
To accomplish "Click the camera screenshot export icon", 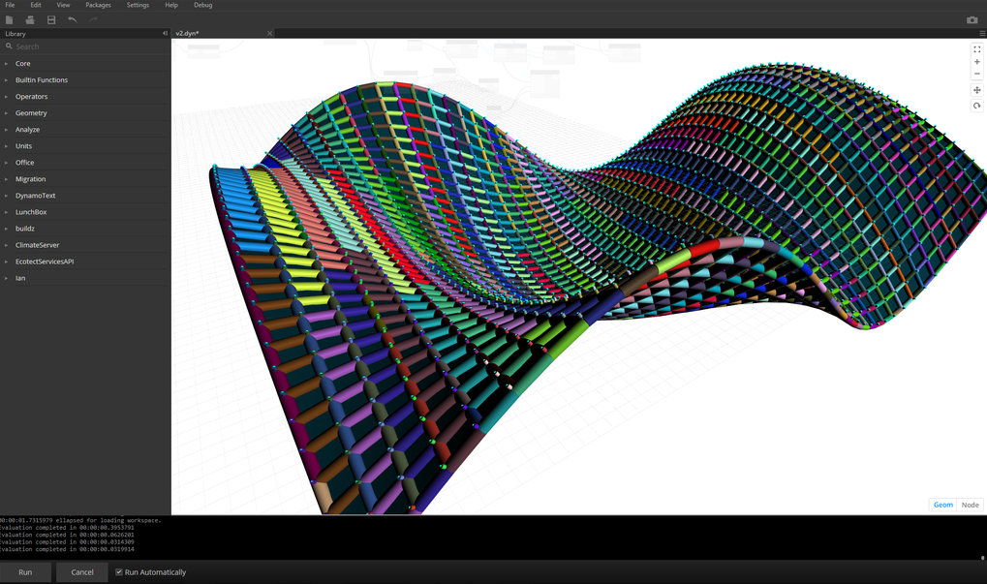I will 972,19.
